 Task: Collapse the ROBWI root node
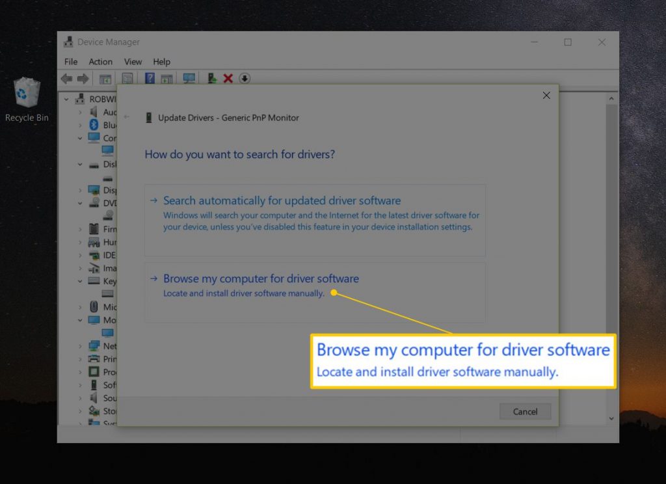(67, 99)
